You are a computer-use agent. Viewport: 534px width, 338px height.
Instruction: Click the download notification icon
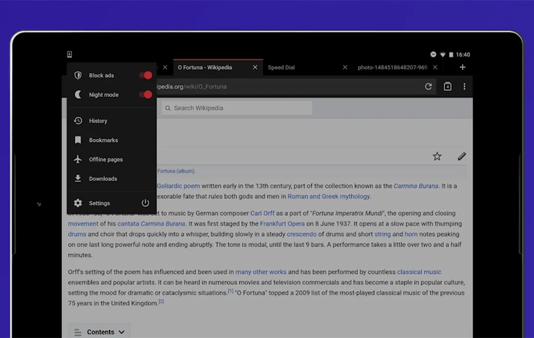pyautogui.click(x=70, y=54)
